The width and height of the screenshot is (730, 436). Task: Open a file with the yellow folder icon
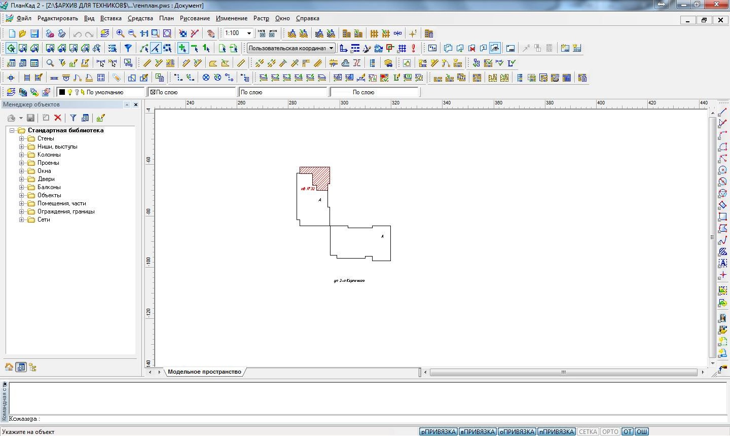point(22,33)
